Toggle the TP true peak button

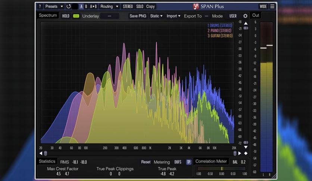(x=188, y=162)
